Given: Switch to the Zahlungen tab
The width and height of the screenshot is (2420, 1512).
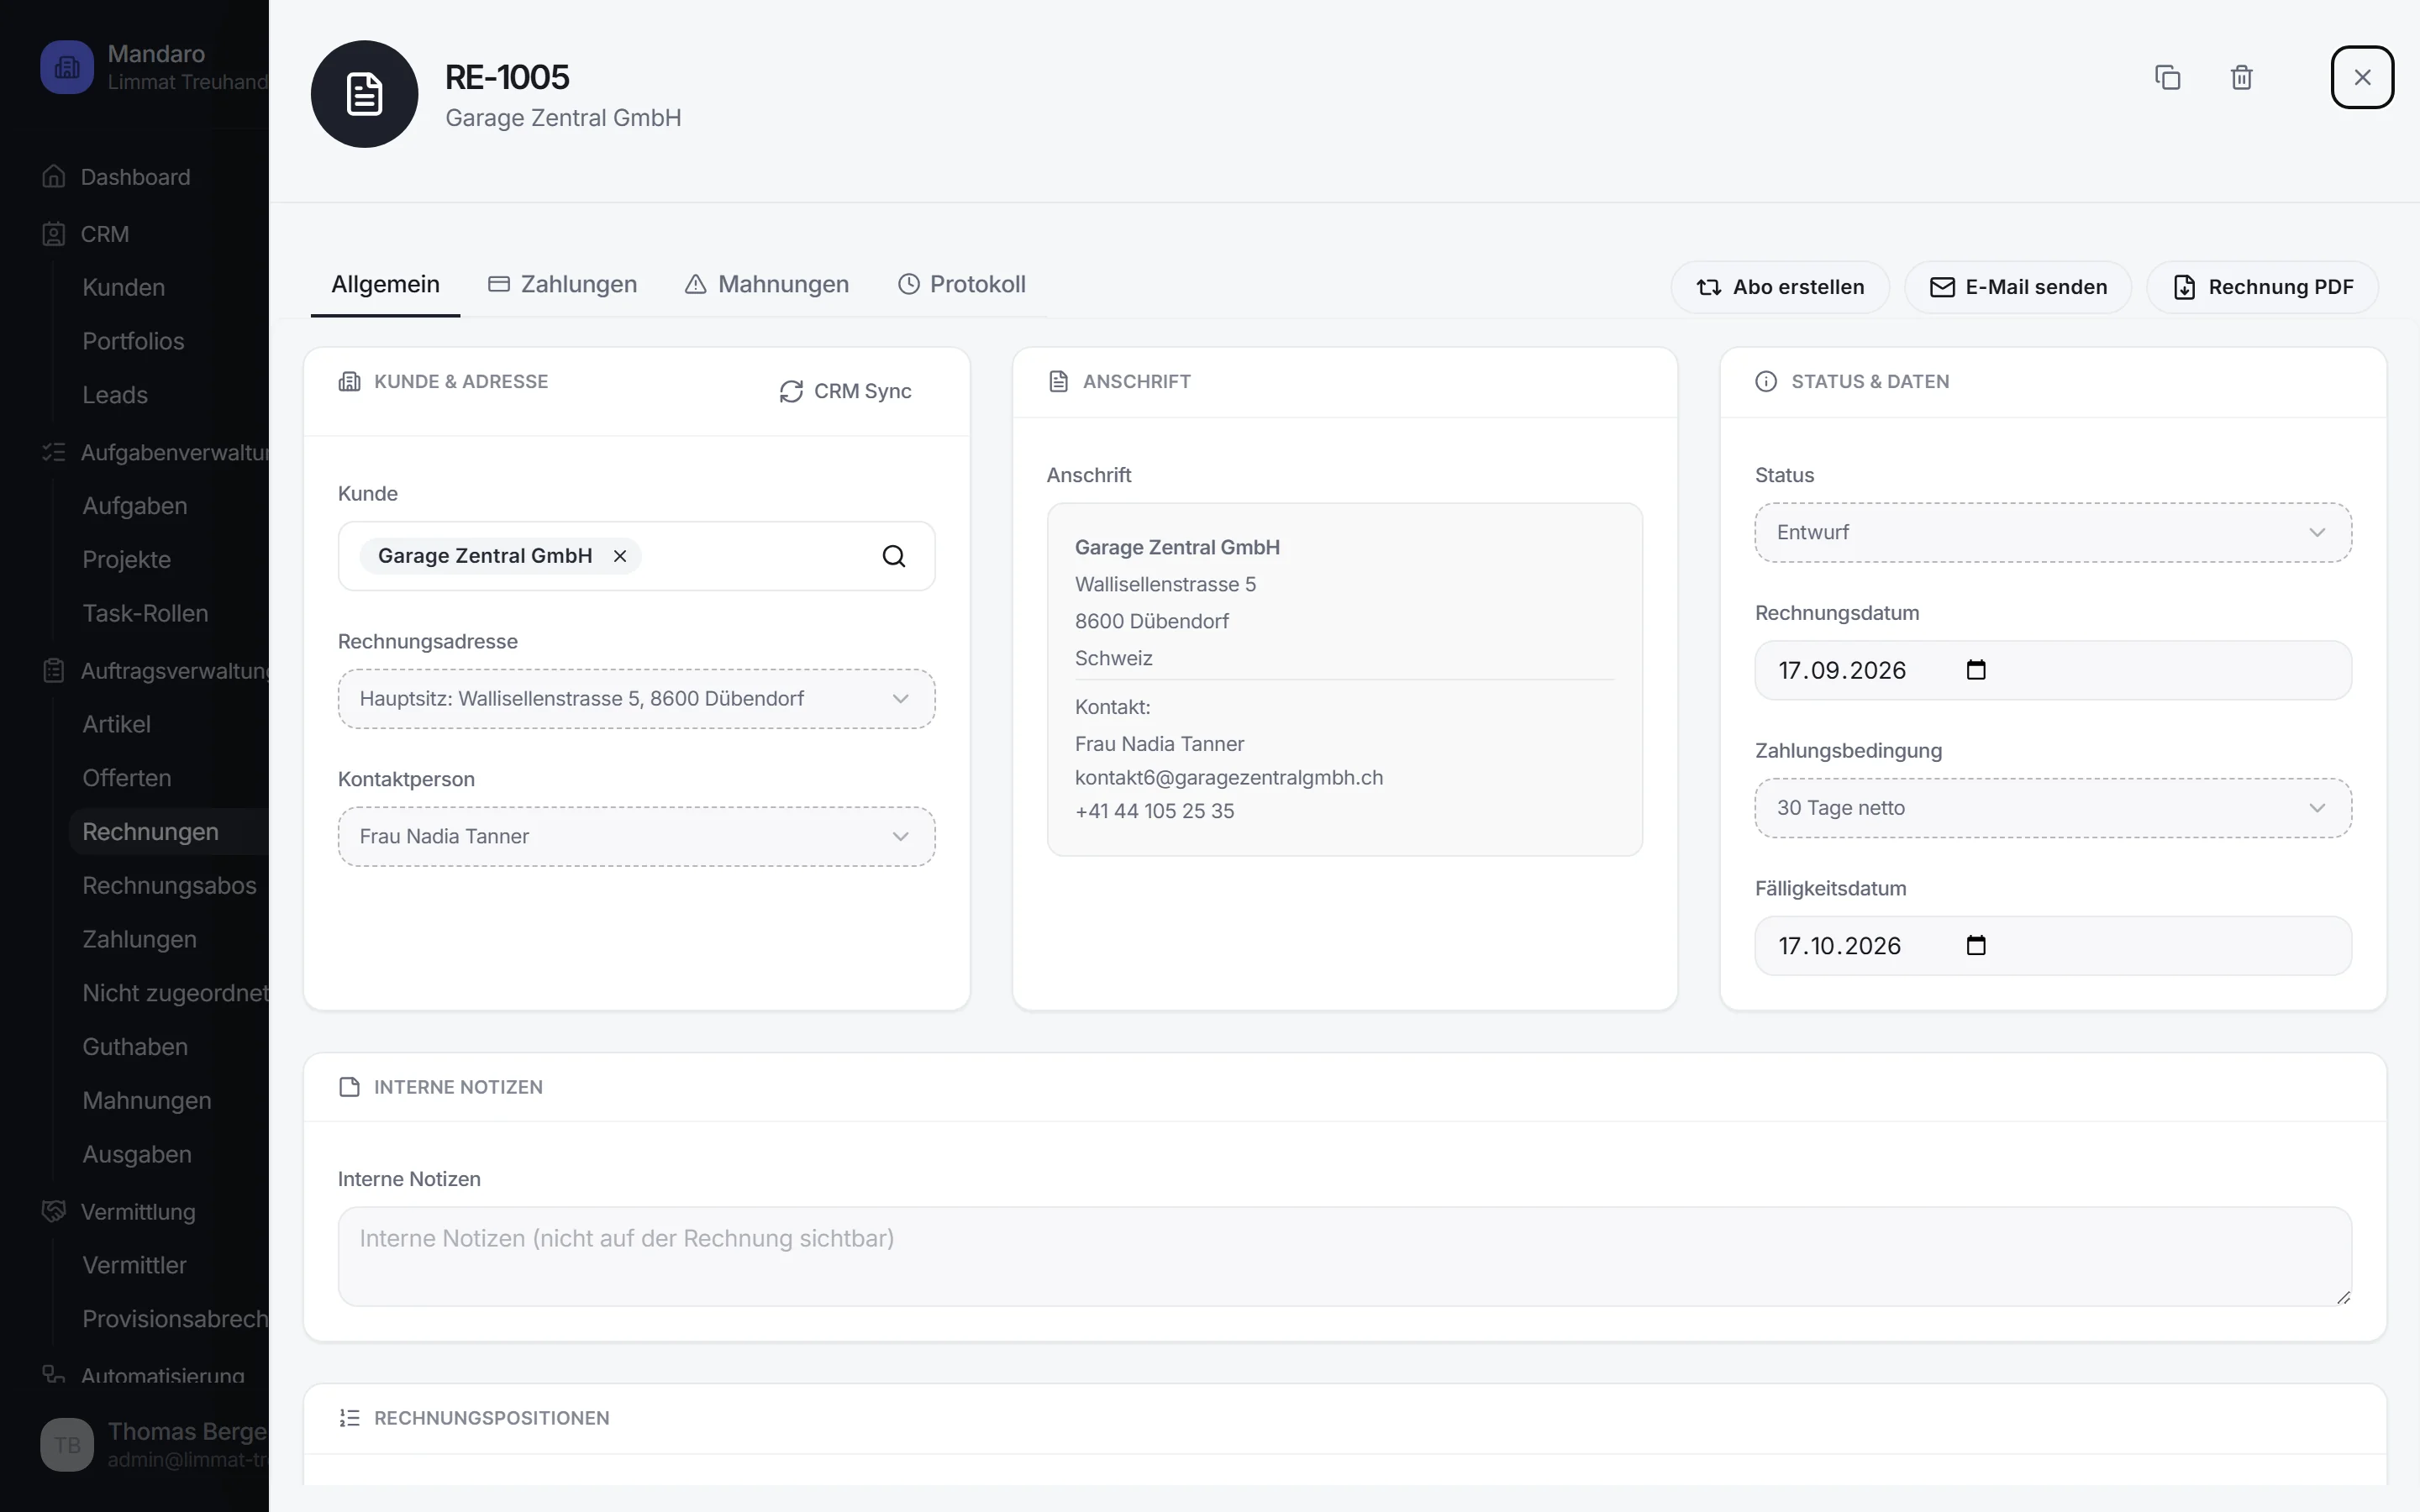Looking at the screenshot, I should pos(562,285).
